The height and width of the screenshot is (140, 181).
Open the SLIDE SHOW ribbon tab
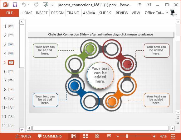click(105, 13)
